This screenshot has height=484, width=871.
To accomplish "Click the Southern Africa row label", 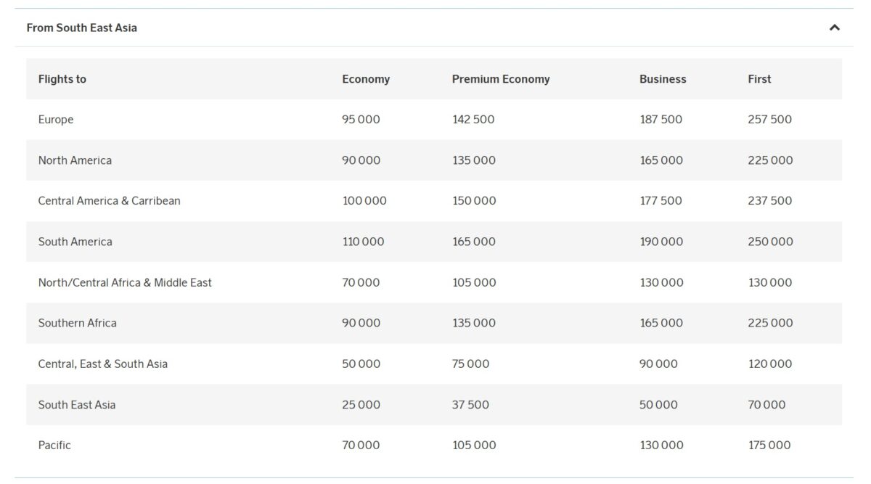I will [77, 322].
